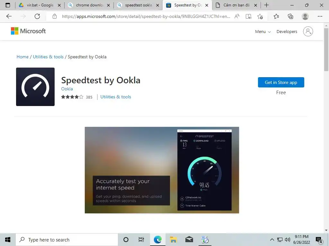Open Edge settings and more menu

point(320,16)
